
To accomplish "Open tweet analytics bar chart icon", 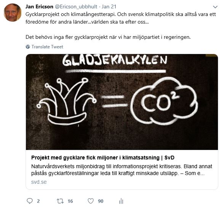I will coord(121,201).
